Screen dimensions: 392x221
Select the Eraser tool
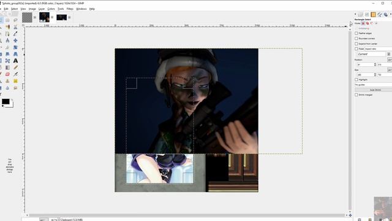pos(7,74)
